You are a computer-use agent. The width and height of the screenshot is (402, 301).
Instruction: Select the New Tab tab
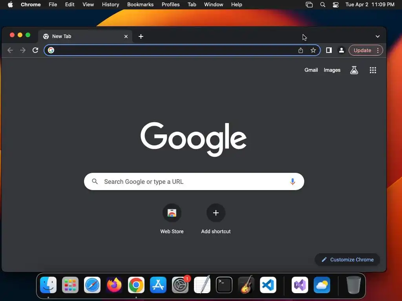pyautogui.click(x=85, y=36)
